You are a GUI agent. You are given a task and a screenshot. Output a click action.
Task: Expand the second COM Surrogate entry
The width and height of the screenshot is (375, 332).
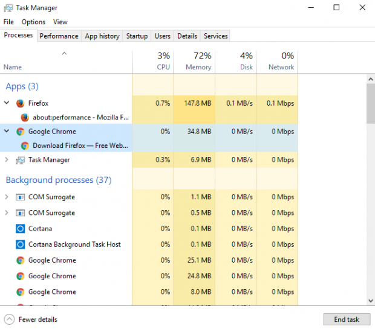coord(7,213)
